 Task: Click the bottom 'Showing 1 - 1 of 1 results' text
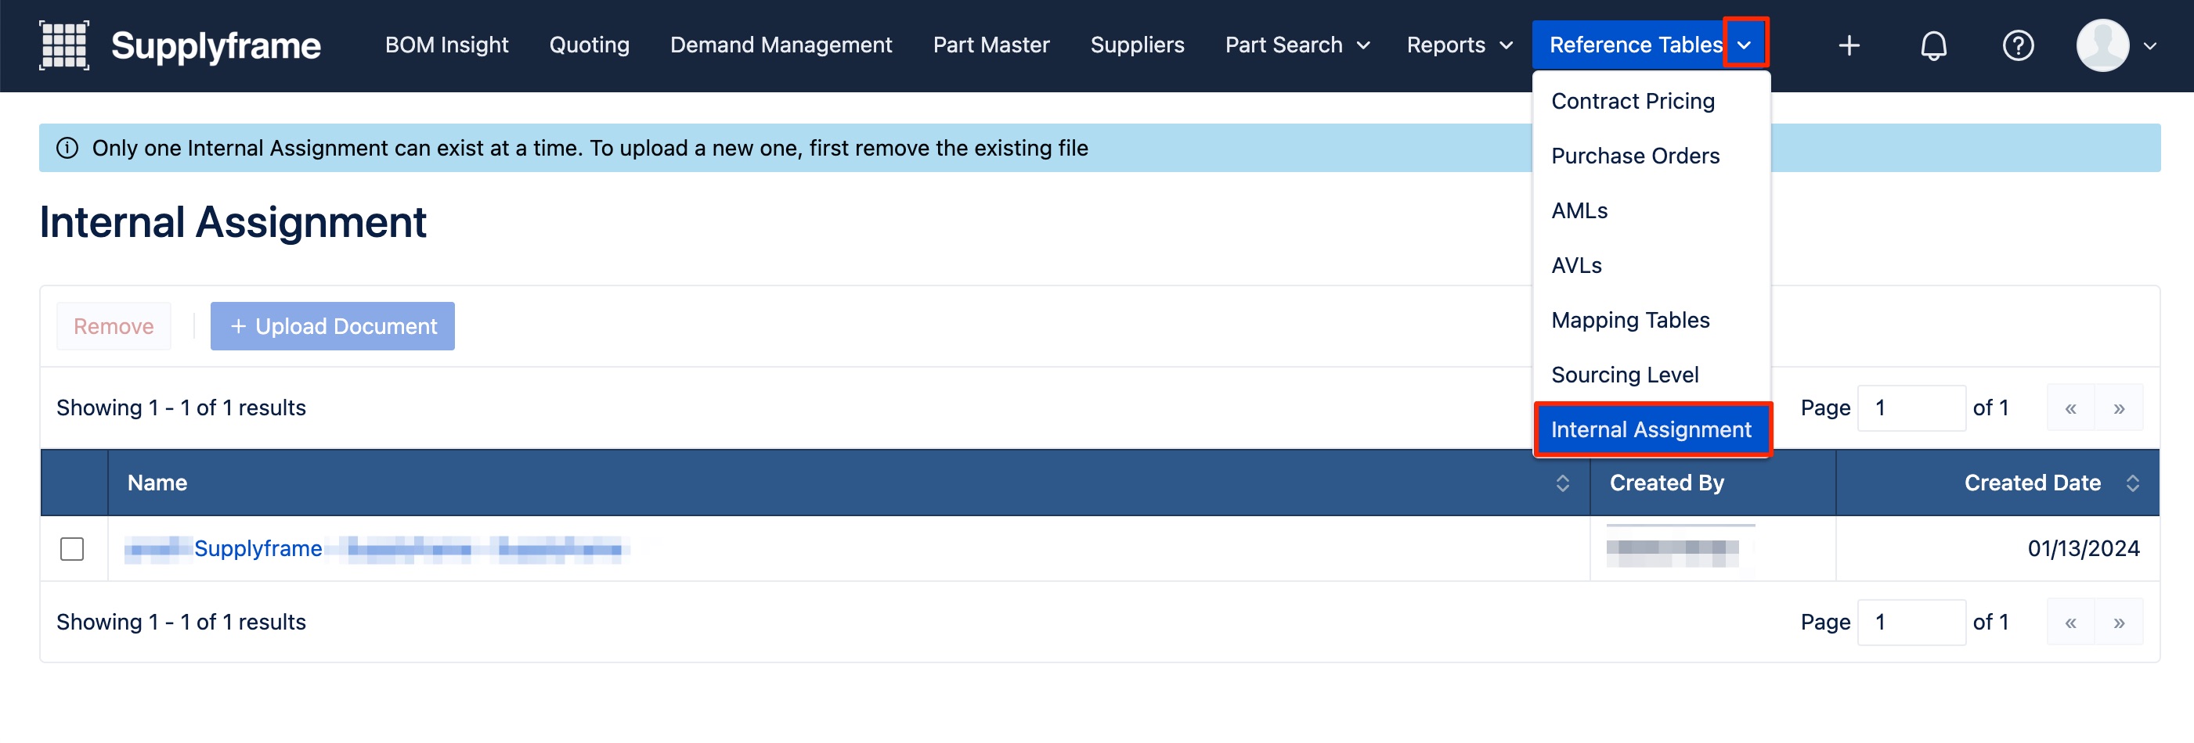click(181, 622)
